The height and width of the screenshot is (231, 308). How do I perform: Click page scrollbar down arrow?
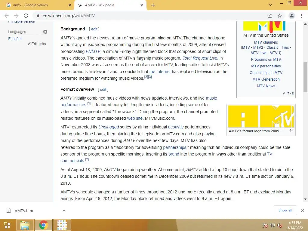[305, 199]
